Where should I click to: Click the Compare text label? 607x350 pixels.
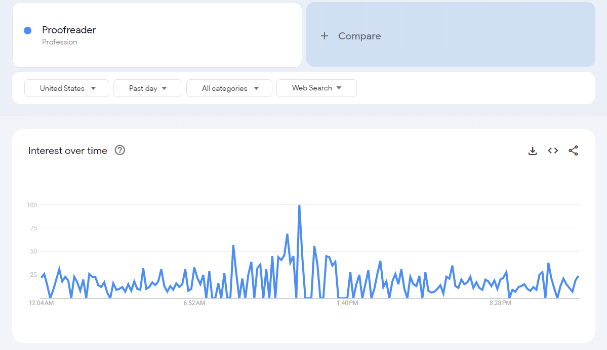coord(359,36)
